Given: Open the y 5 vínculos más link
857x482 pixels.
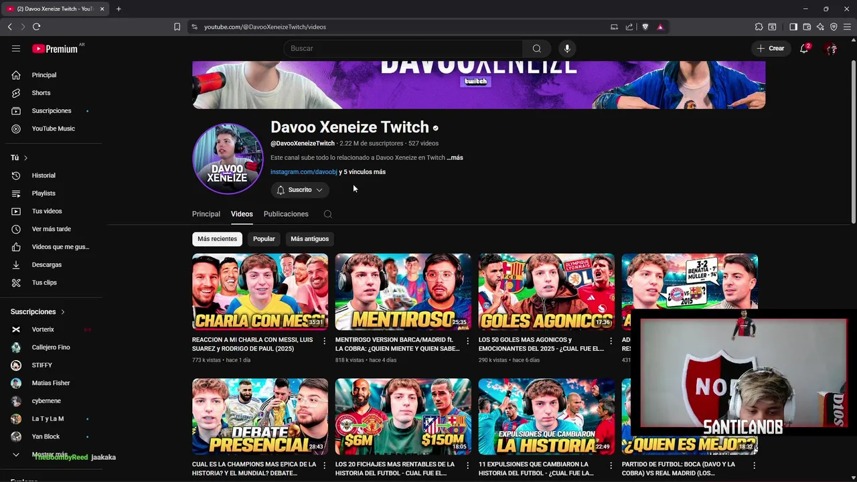Looking at the screenshot, I should pos(362,172).
